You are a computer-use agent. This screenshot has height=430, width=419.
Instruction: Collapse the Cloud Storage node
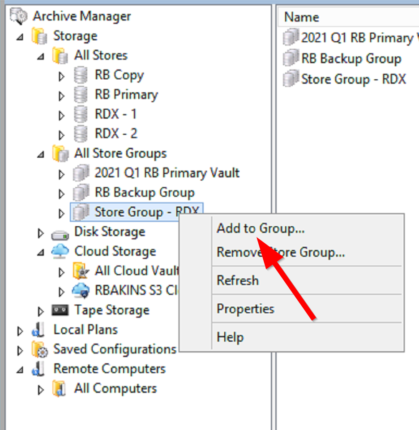[x=41, y=252]
